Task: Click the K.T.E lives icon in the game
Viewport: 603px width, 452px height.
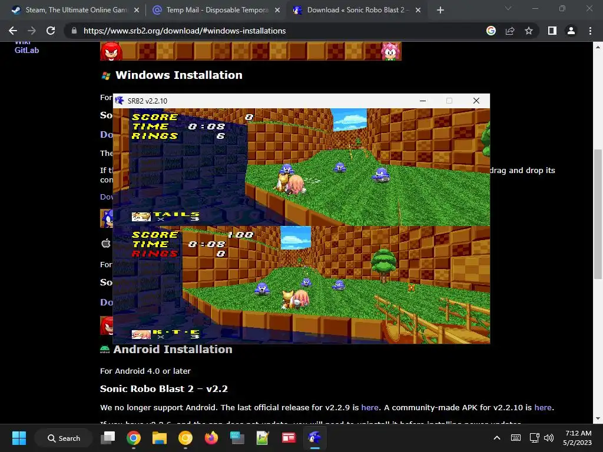Action: point(141,334)
